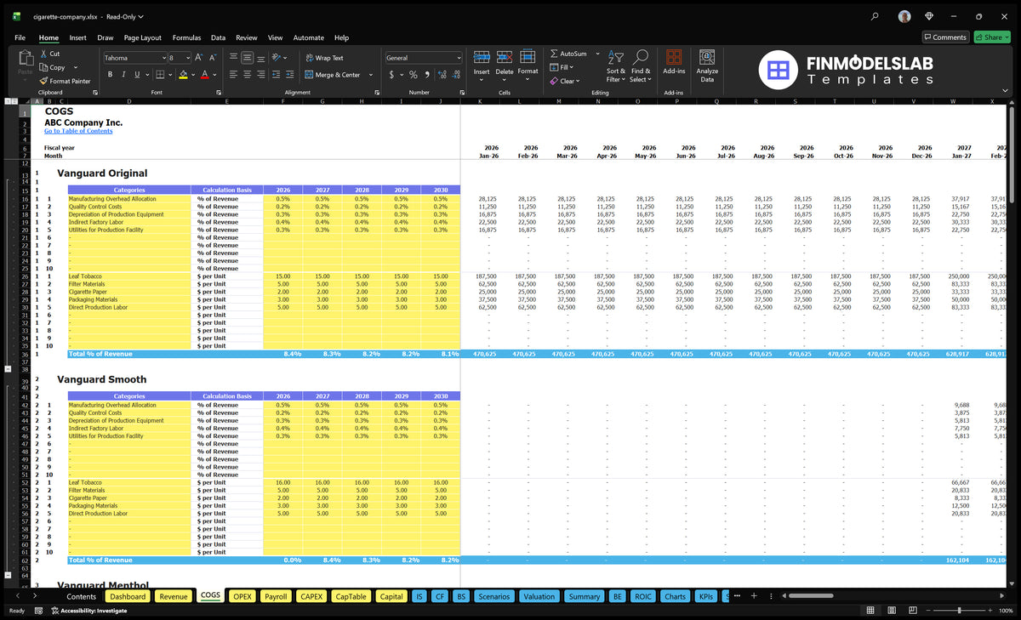Expand the Merge & Center dropdown arrow
Screen dimensions: 1021x620
371,75
